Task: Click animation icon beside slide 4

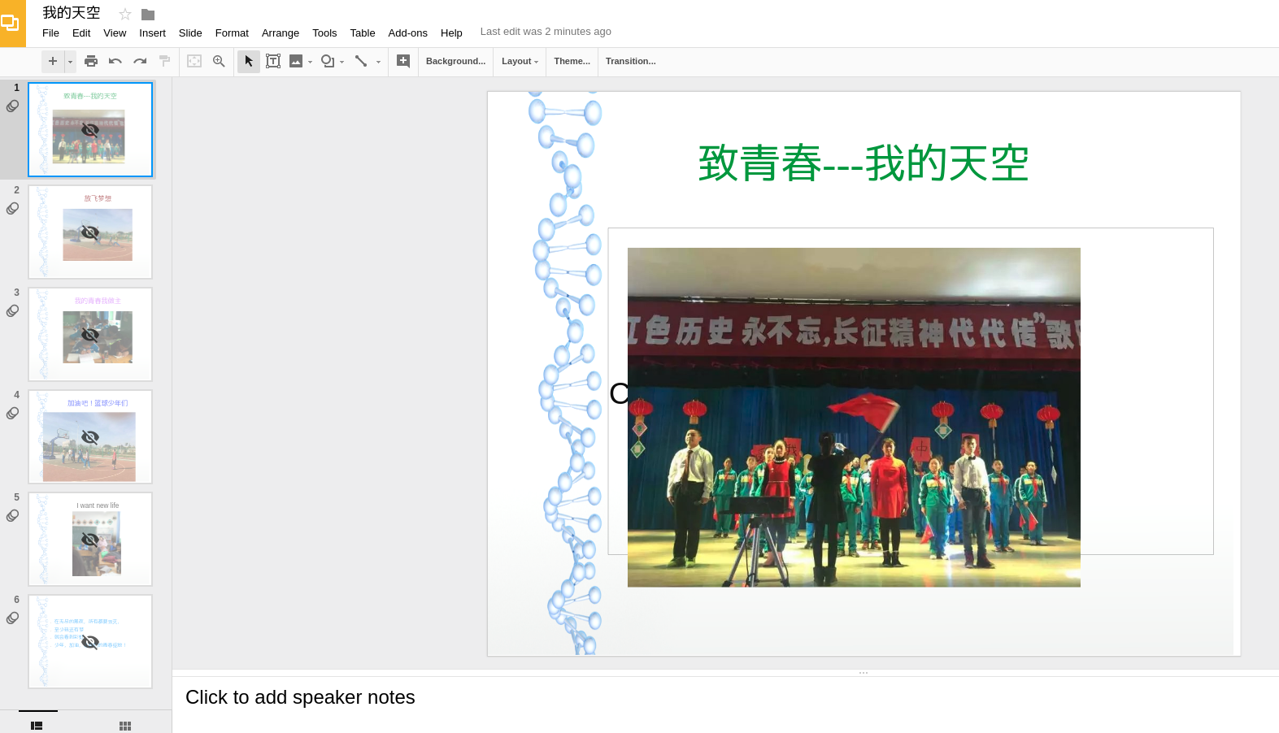Action: coord(13,414)
